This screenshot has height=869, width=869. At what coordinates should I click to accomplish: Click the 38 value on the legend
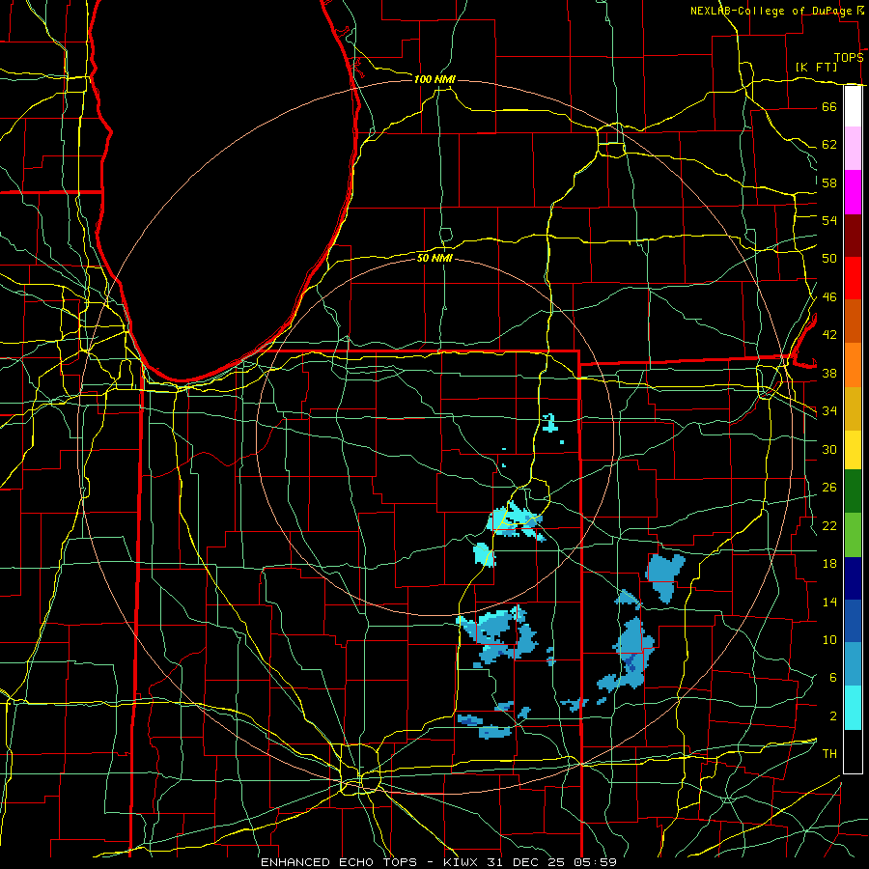coord(829,373)
